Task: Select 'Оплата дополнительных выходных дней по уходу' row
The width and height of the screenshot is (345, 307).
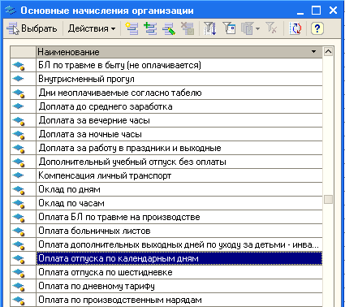Action: [179, 244]
